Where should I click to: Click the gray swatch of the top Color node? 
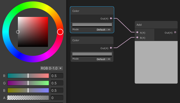pos(92,25)
